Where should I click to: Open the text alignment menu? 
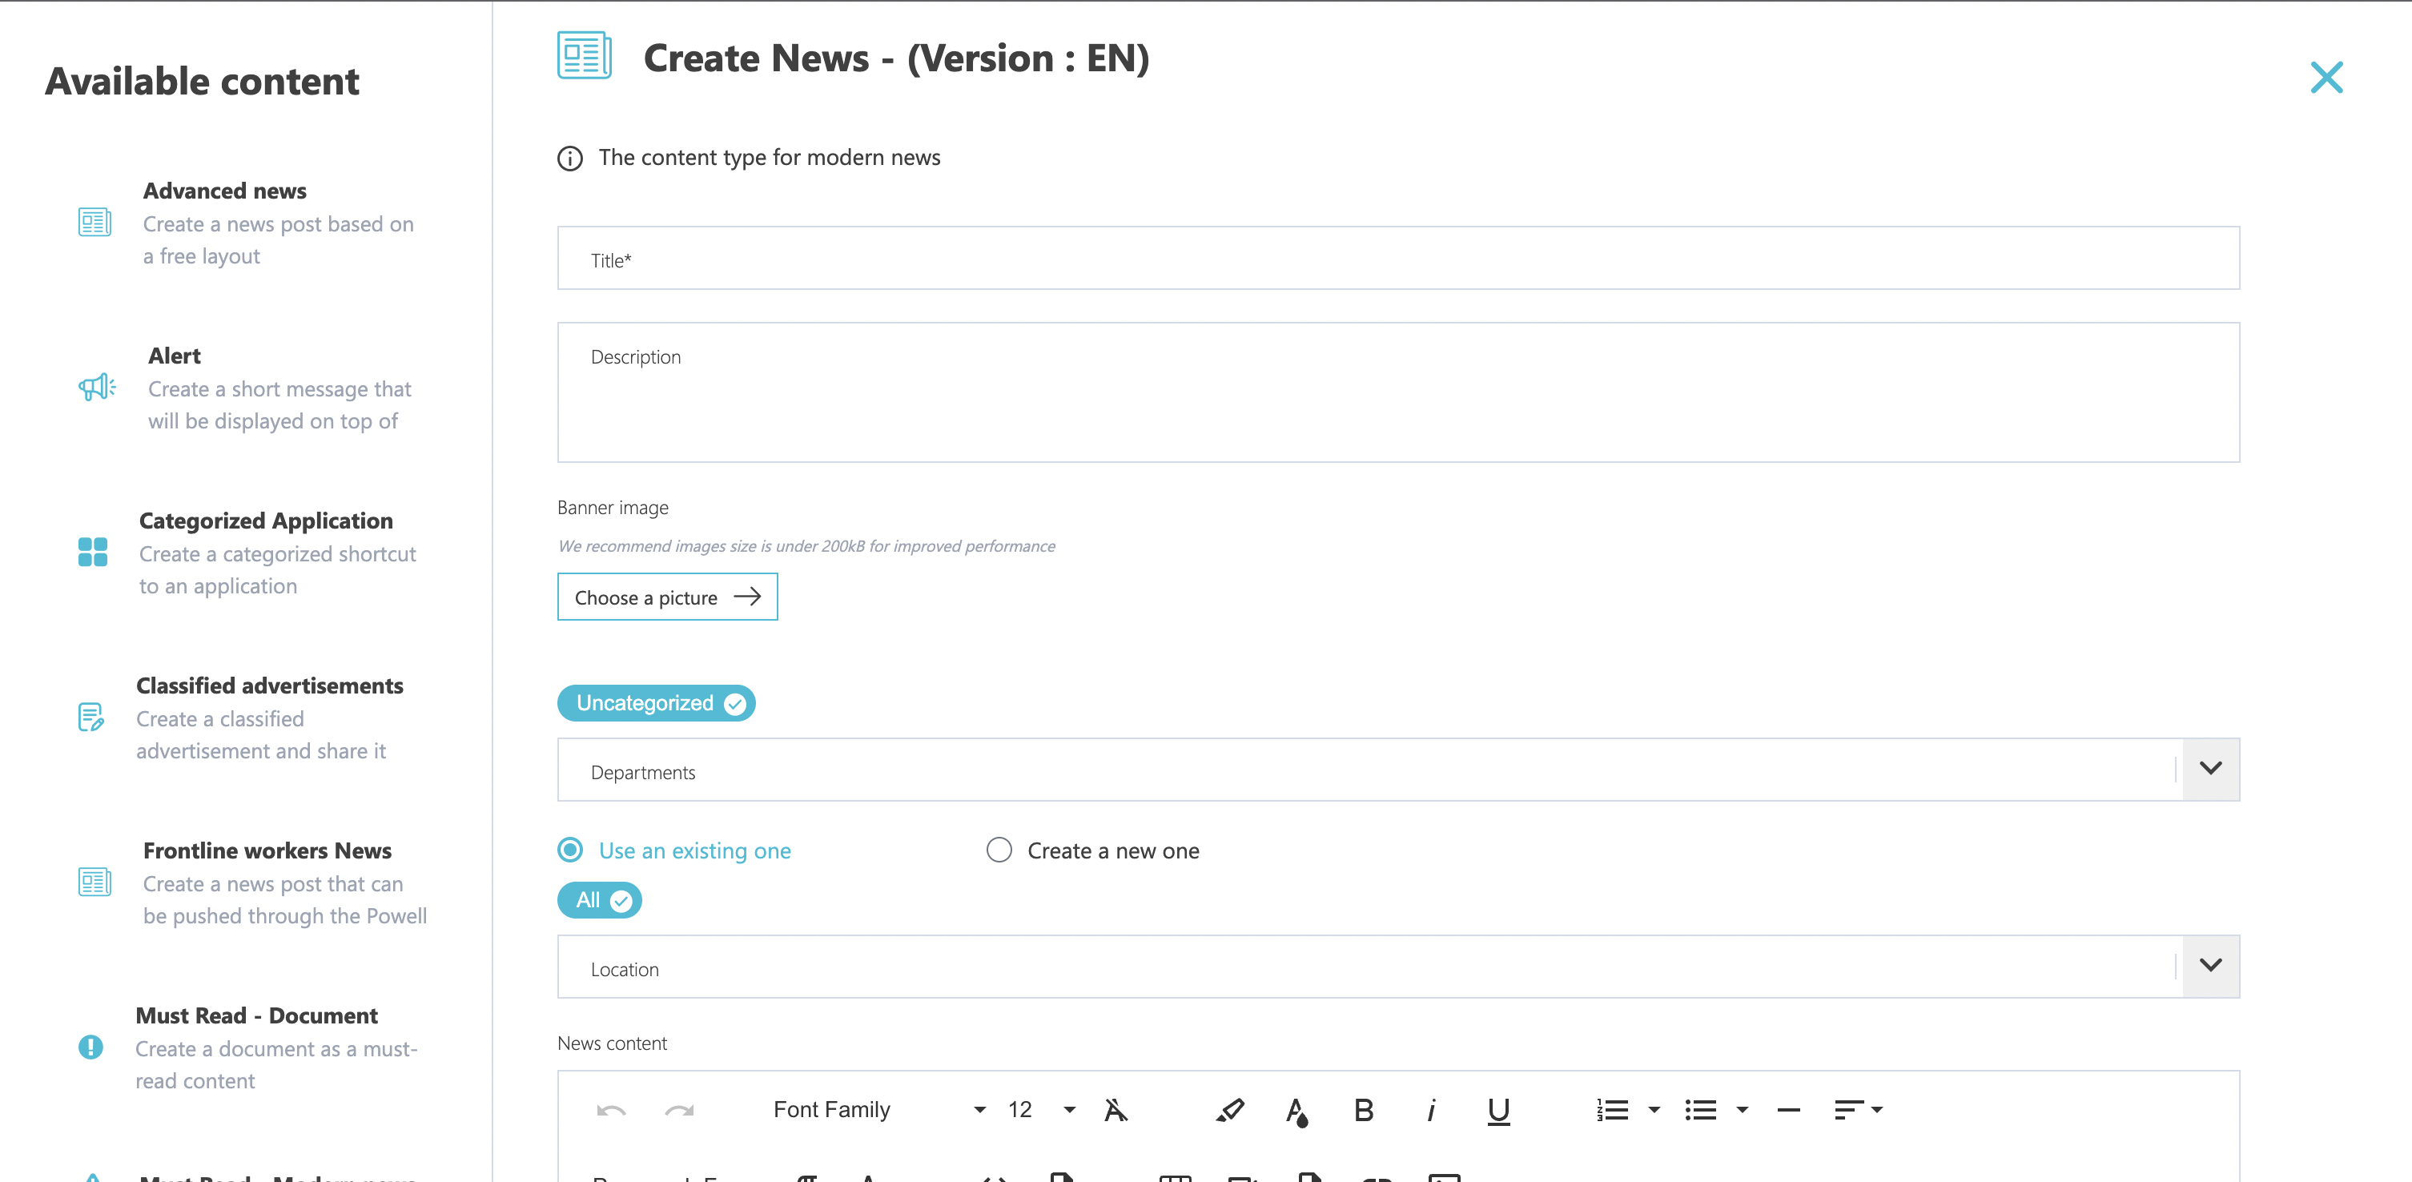[1858, 1110]
